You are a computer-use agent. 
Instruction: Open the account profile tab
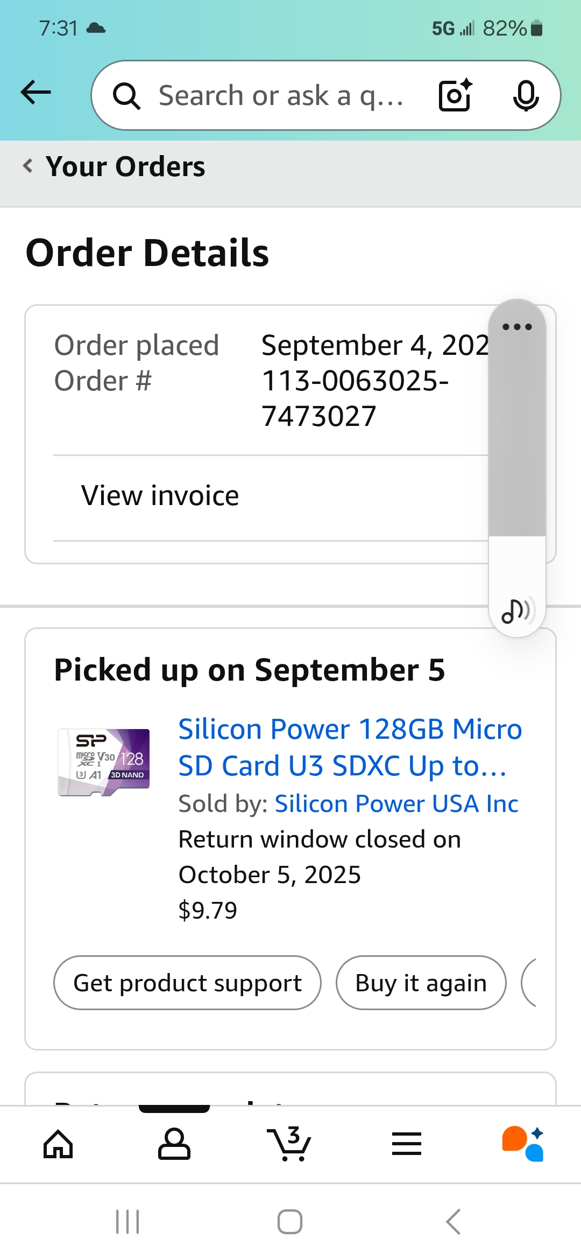click(x=174, y=1144)
